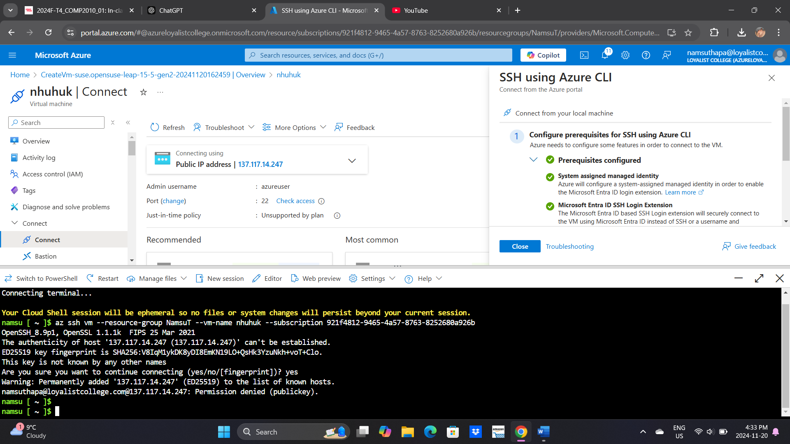Open the notifications bell
The width and height of the screenshot is (790, 444).
tap(605, 55)
